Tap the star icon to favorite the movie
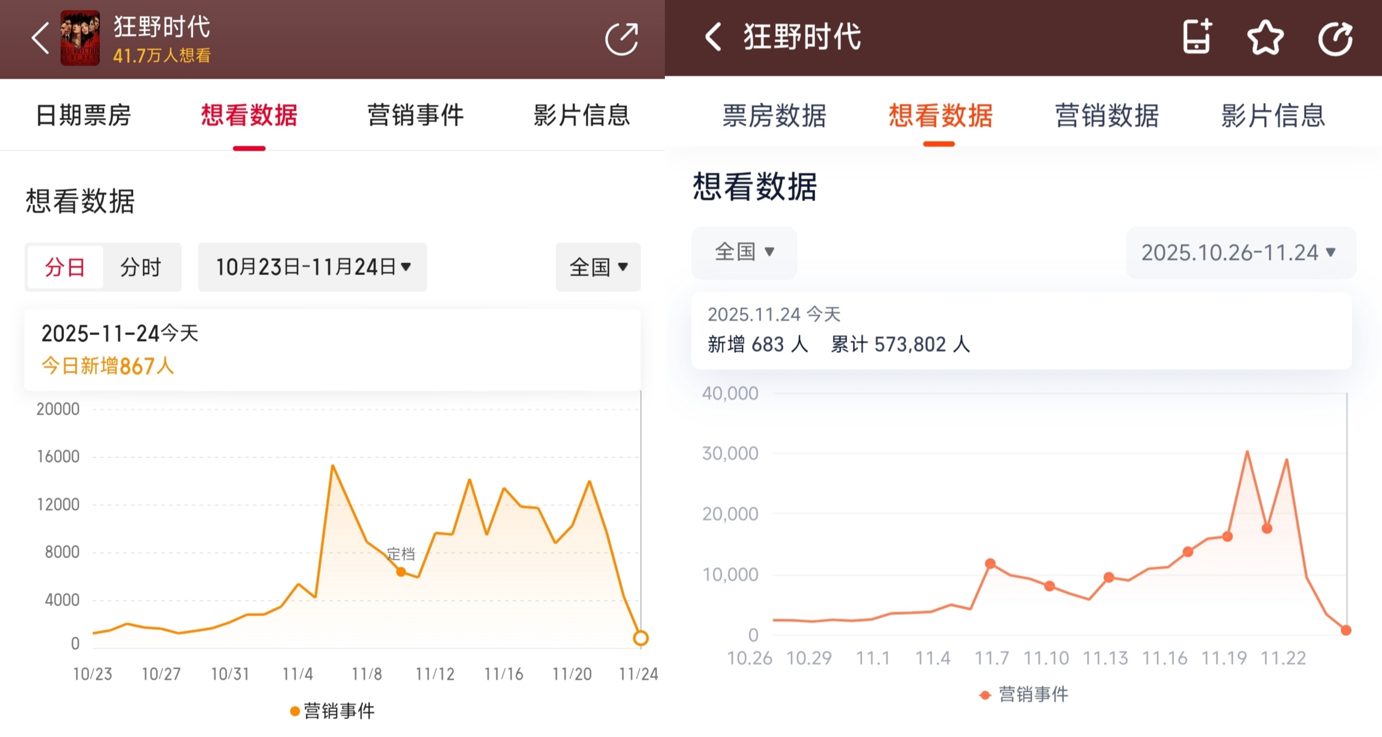 click(1266, 38)
